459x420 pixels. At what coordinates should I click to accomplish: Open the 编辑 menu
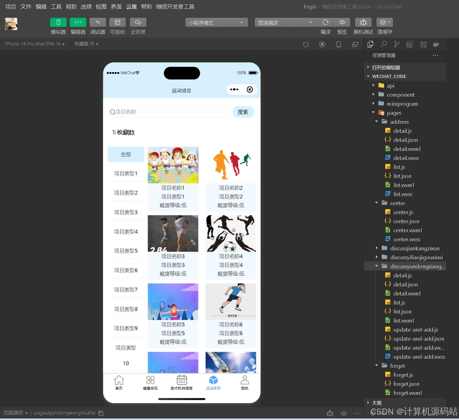pyautogui.click(x=41, y=7)
